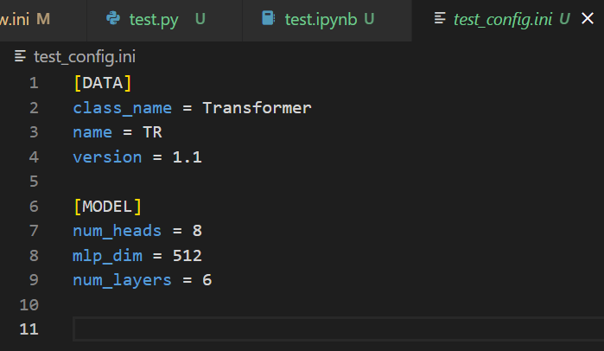Click the notebook icon on test.ipynb tab
This screenshot has width=604, height=351.
pos(269,18)
